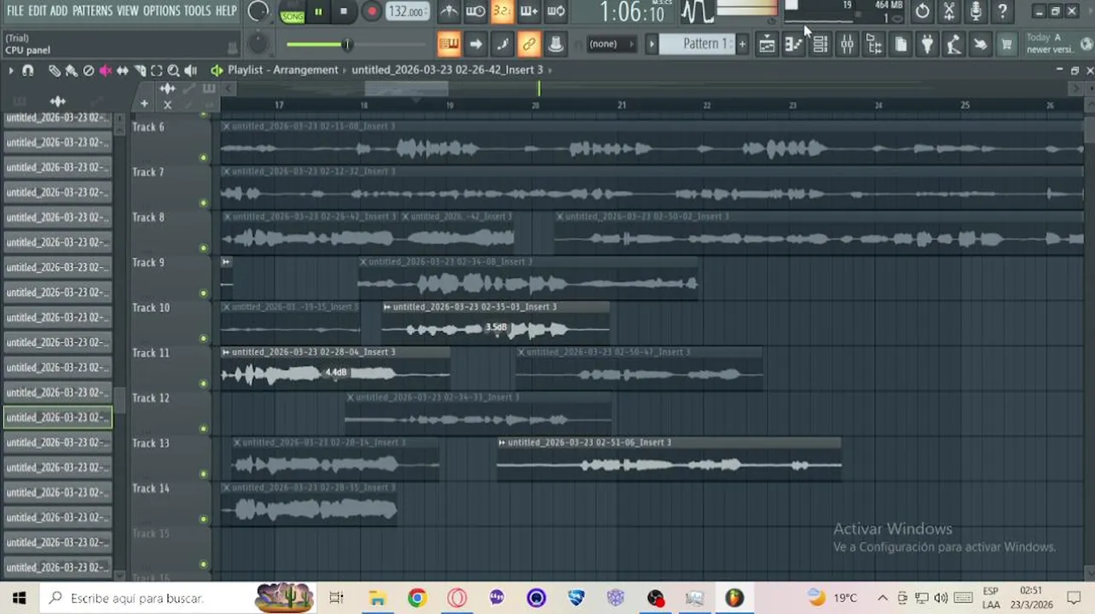Select the playlist Draw pencil tool

tap(54, 71)
